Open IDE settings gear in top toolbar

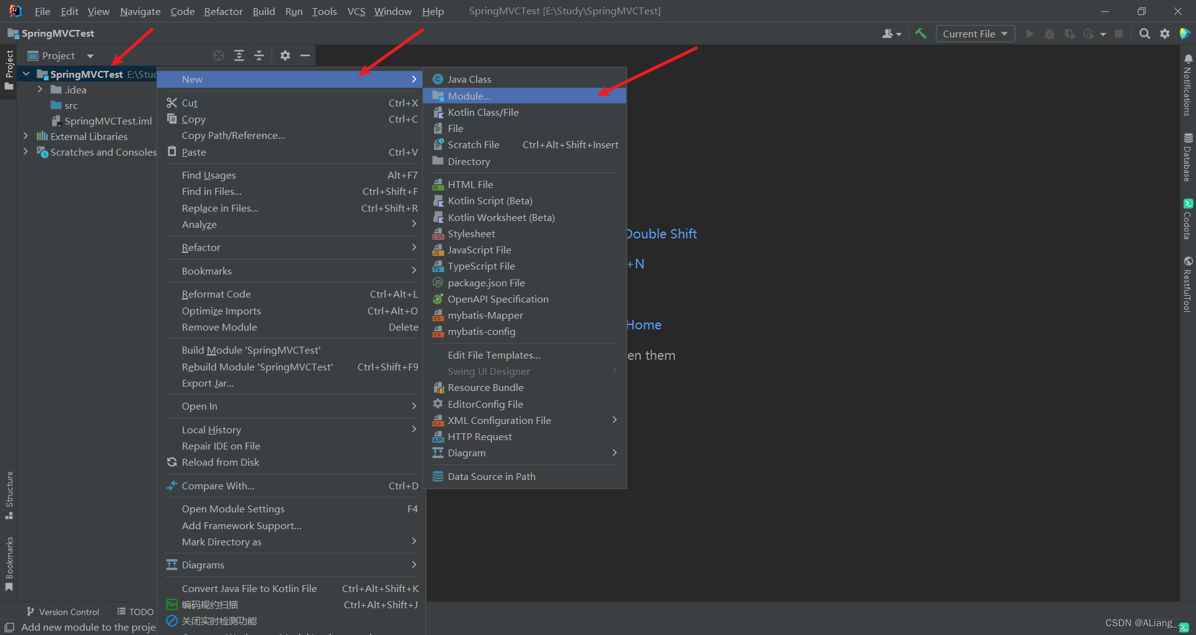pos(1165,34)
